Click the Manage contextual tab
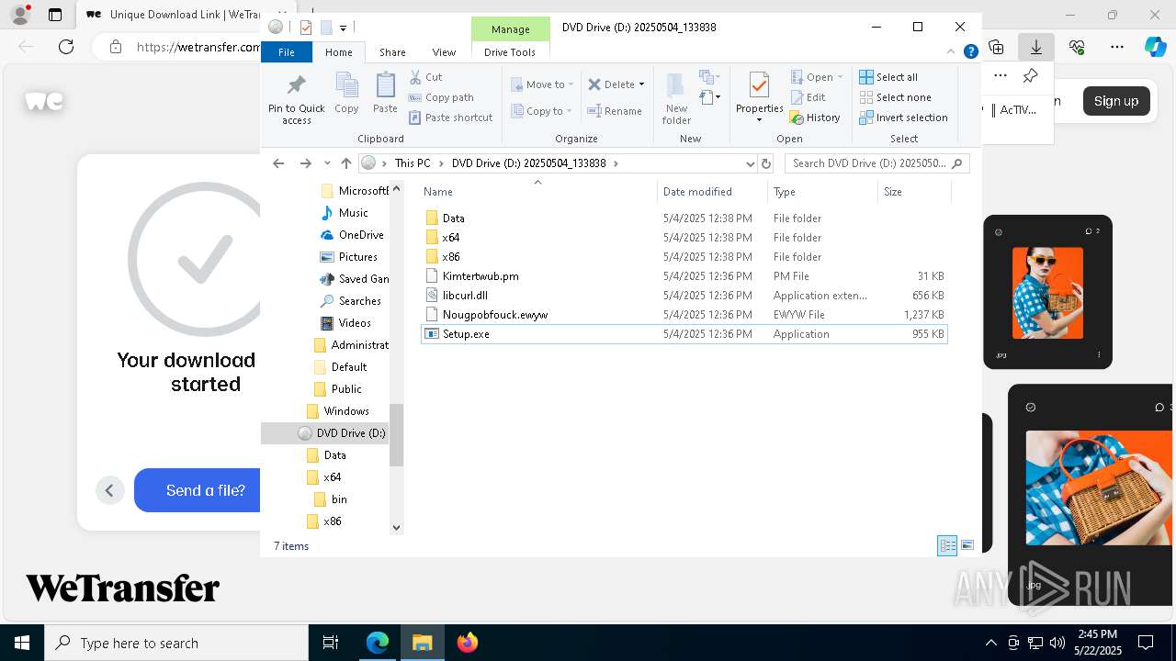The image size is (1176, 661). point(510,29)
